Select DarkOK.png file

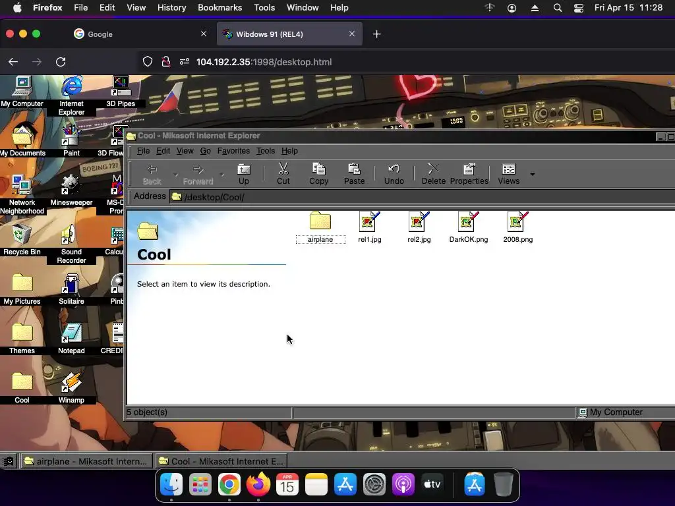(x=469, y=227)
